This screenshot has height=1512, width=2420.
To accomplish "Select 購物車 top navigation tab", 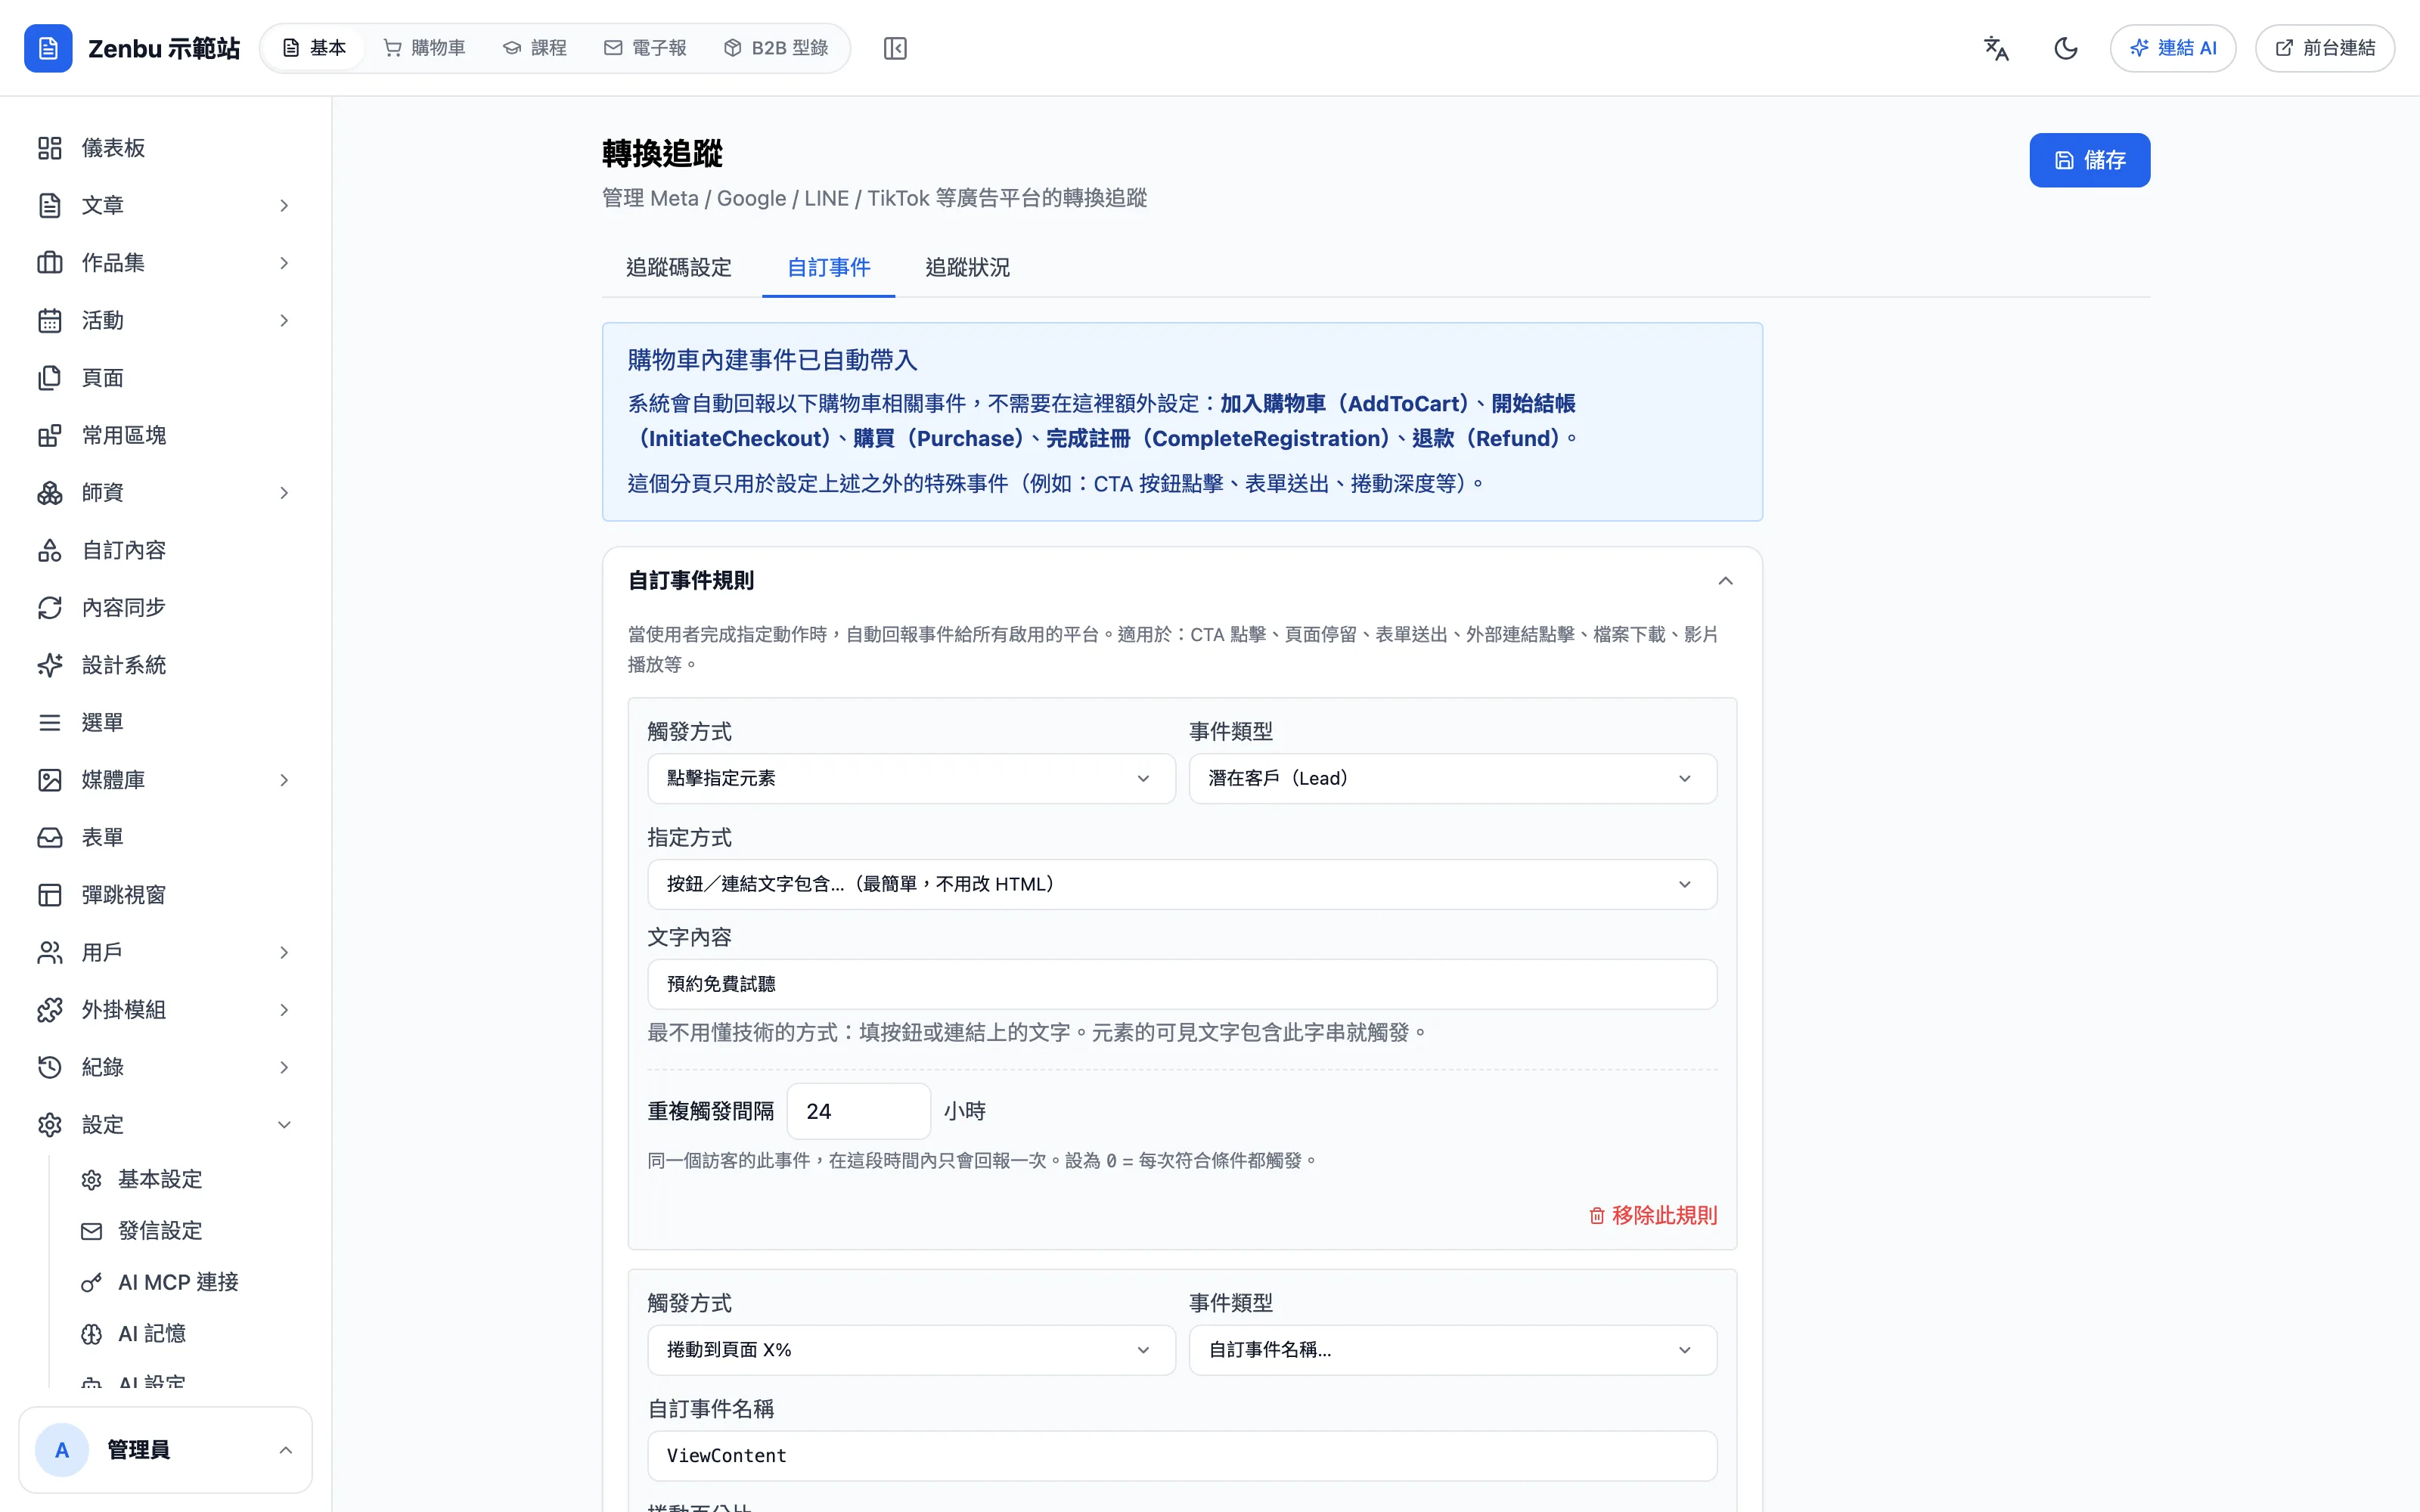I will (424, 48).
